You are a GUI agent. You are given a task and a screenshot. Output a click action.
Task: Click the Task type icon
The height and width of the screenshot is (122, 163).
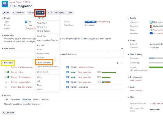pos(26,22)
